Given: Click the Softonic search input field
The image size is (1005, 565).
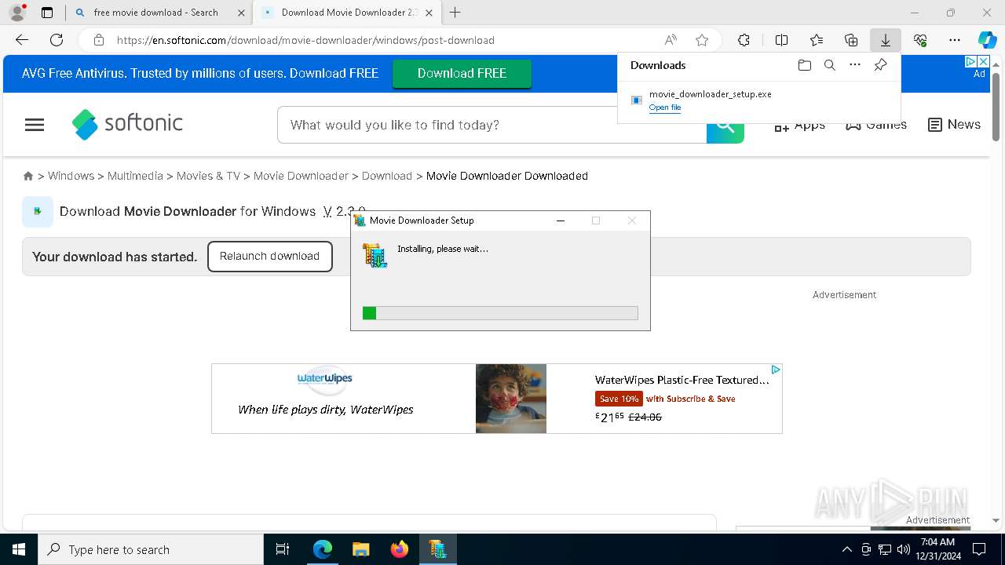Looking at the screenshot, I should pos(492,125).
